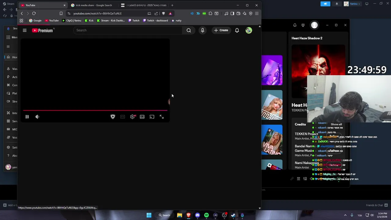Open playlist music note toolbar icon
391x220 pixels.
(x=226, y=13)
